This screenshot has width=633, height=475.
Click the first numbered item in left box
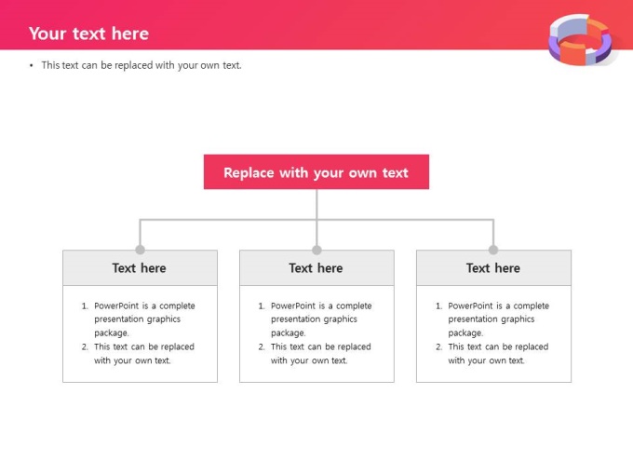pyautogui.click(x=138, y=319)
